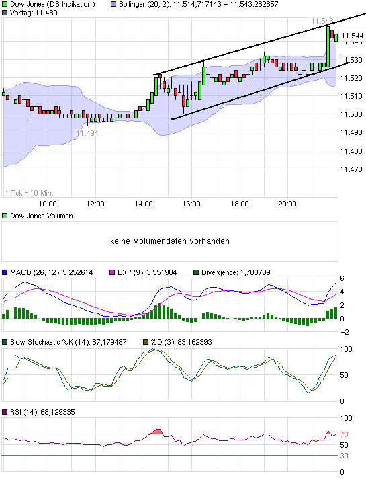Click the Slow Stochastic %K legend swatch
Viewport: 366px width, 486px height.
coord(5,343)
